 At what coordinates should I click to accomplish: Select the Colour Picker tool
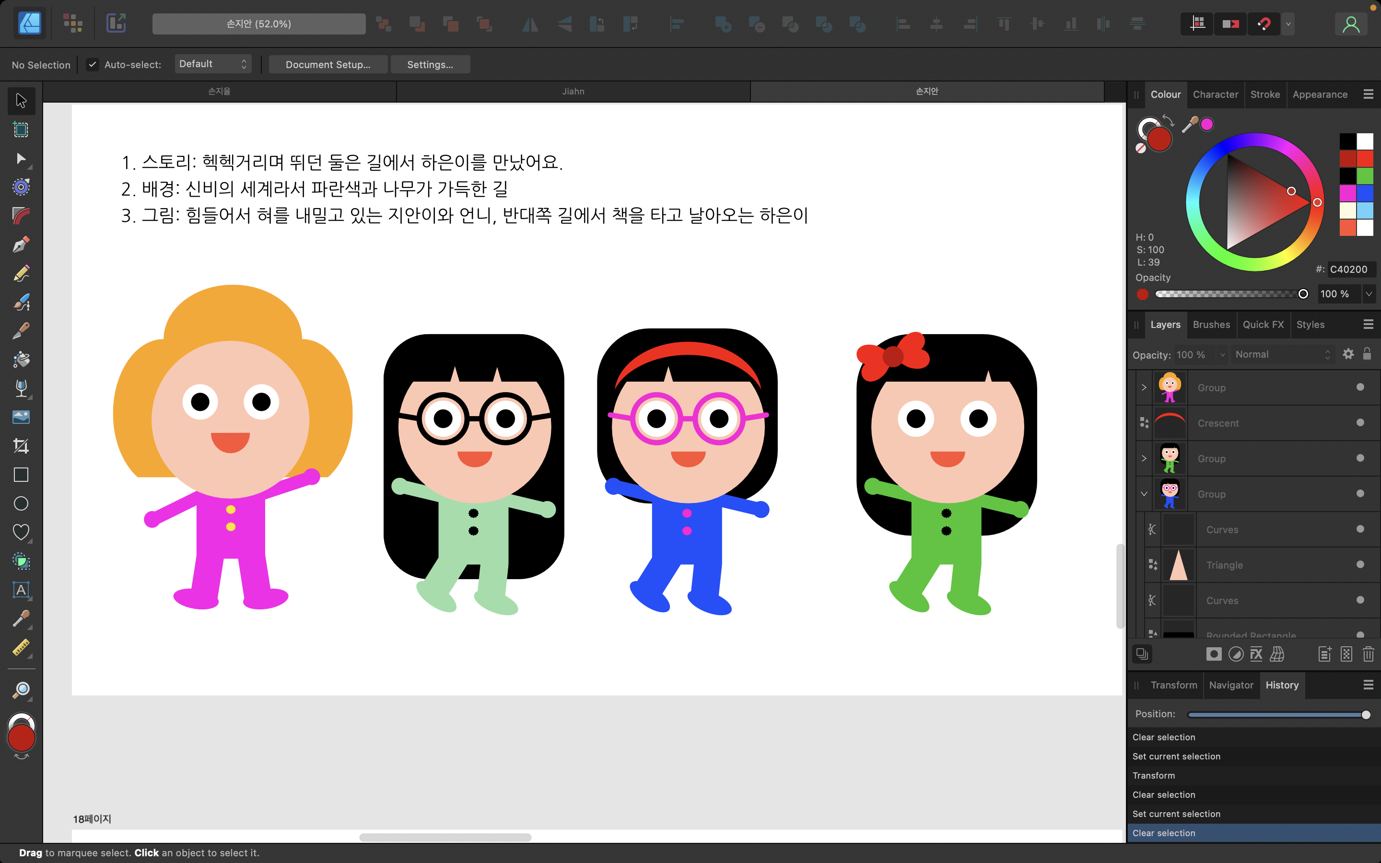pos(21,618)
